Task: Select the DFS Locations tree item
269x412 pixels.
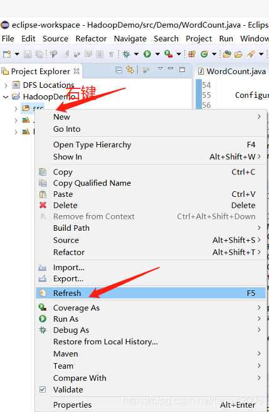Action: tap(48, 85)
